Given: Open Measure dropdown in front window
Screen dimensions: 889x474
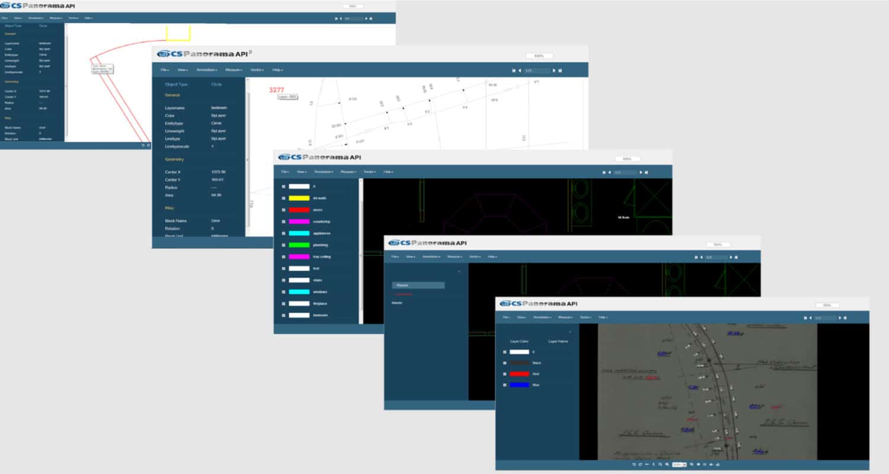Looking at the screenshot, I should point(565,318).
